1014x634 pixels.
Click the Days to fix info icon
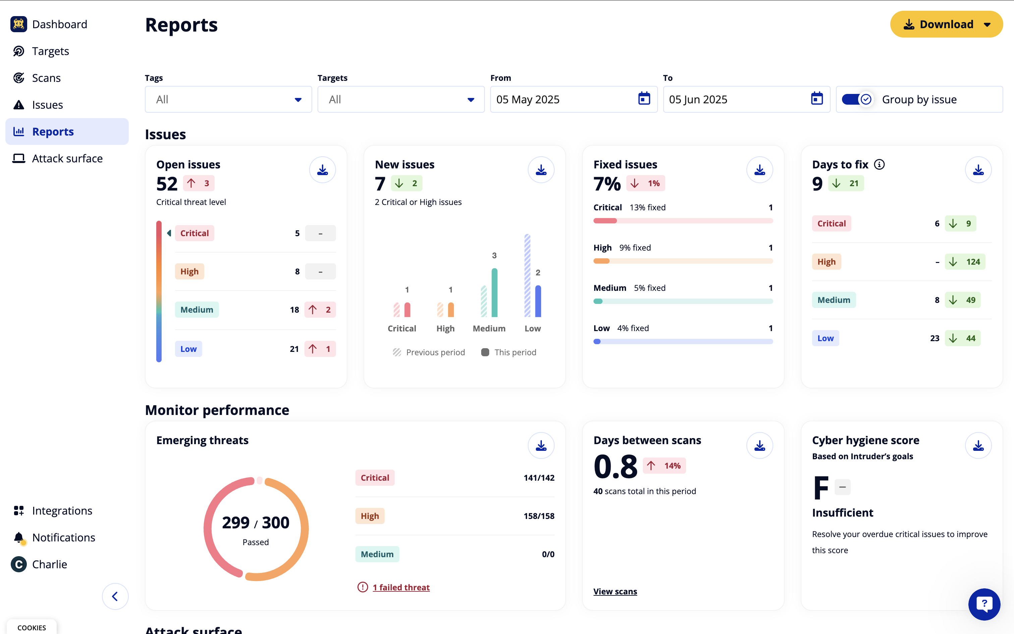click(x=880, y=164)
